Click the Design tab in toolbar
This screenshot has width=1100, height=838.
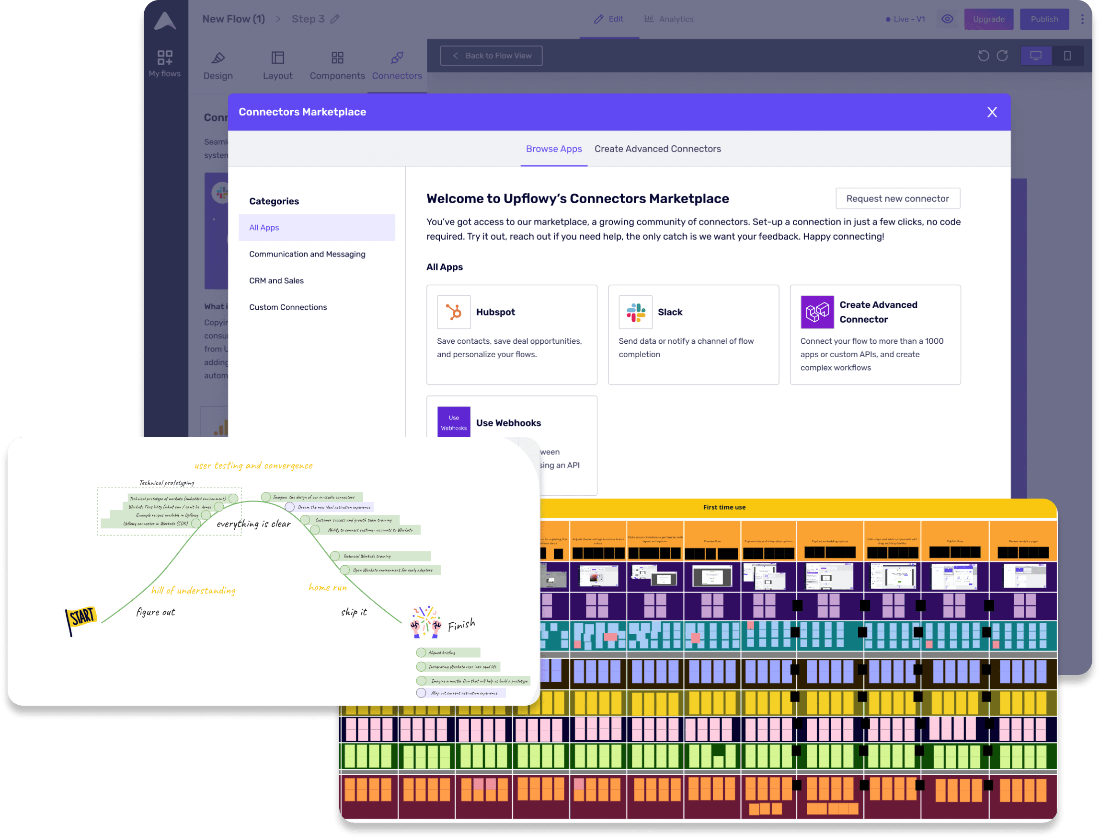click(217, 65)
